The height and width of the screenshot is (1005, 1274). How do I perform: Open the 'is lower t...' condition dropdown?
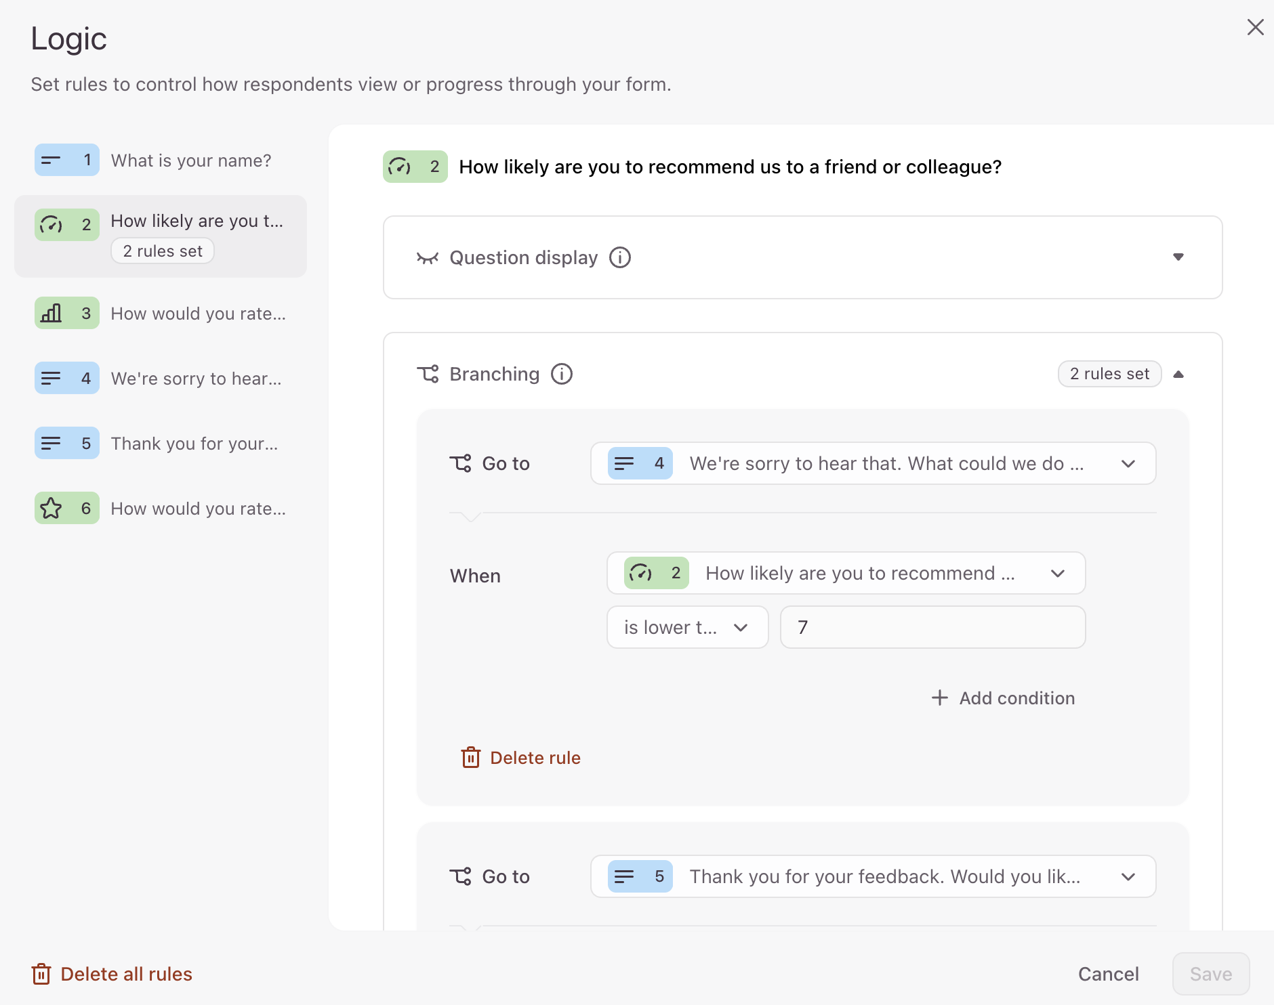[x=687, y=627]
